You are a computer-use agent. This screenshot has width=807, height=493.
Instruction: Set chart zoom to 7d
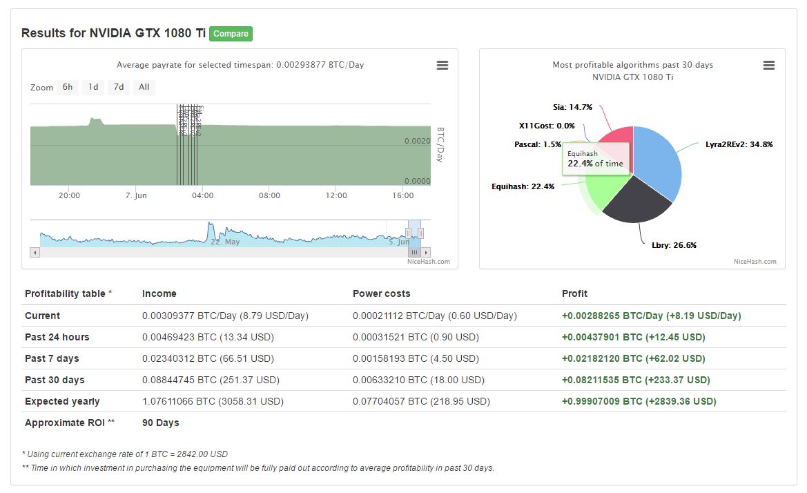119,87
